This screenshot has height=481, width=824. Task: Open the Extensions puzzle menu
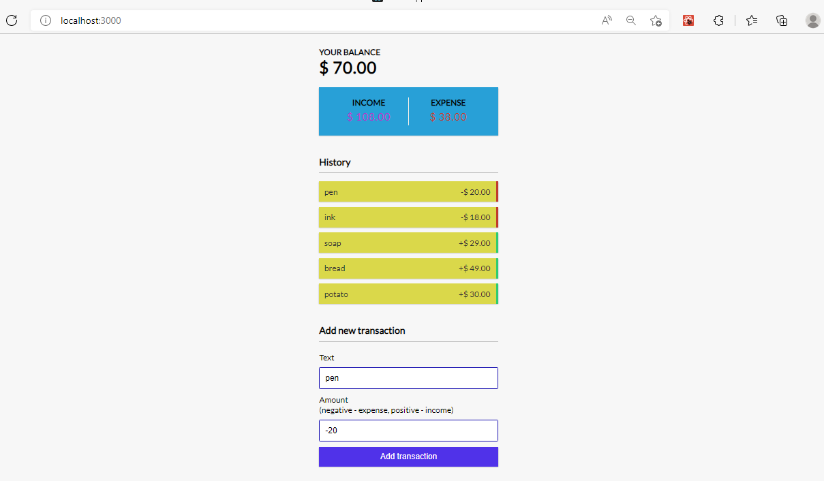[718, 20]
